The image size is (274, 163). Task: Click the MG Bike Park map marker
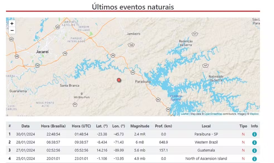(81, 94)
